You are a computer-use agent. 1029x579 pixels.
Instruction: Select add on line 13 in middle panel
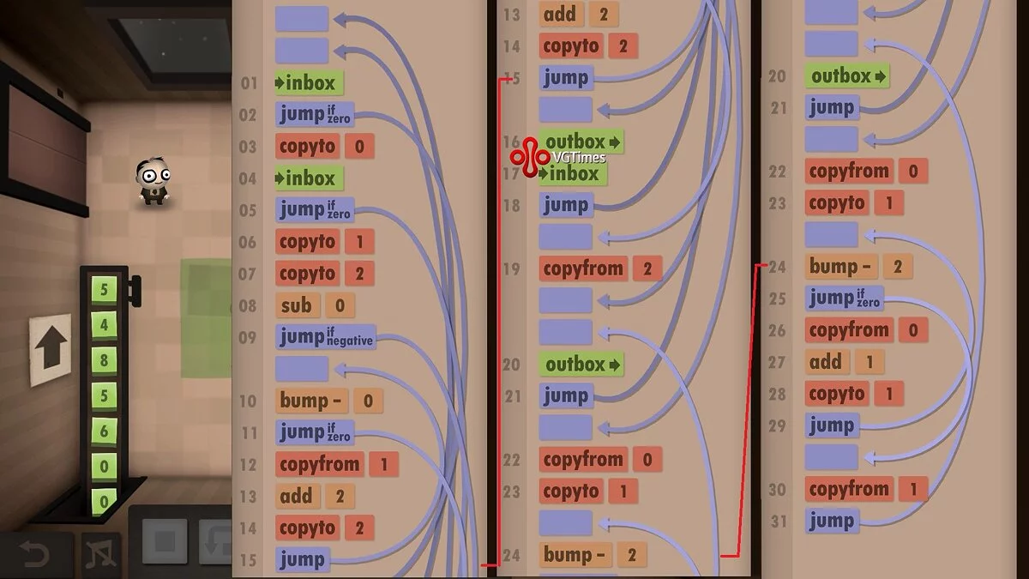click(562, 14)
